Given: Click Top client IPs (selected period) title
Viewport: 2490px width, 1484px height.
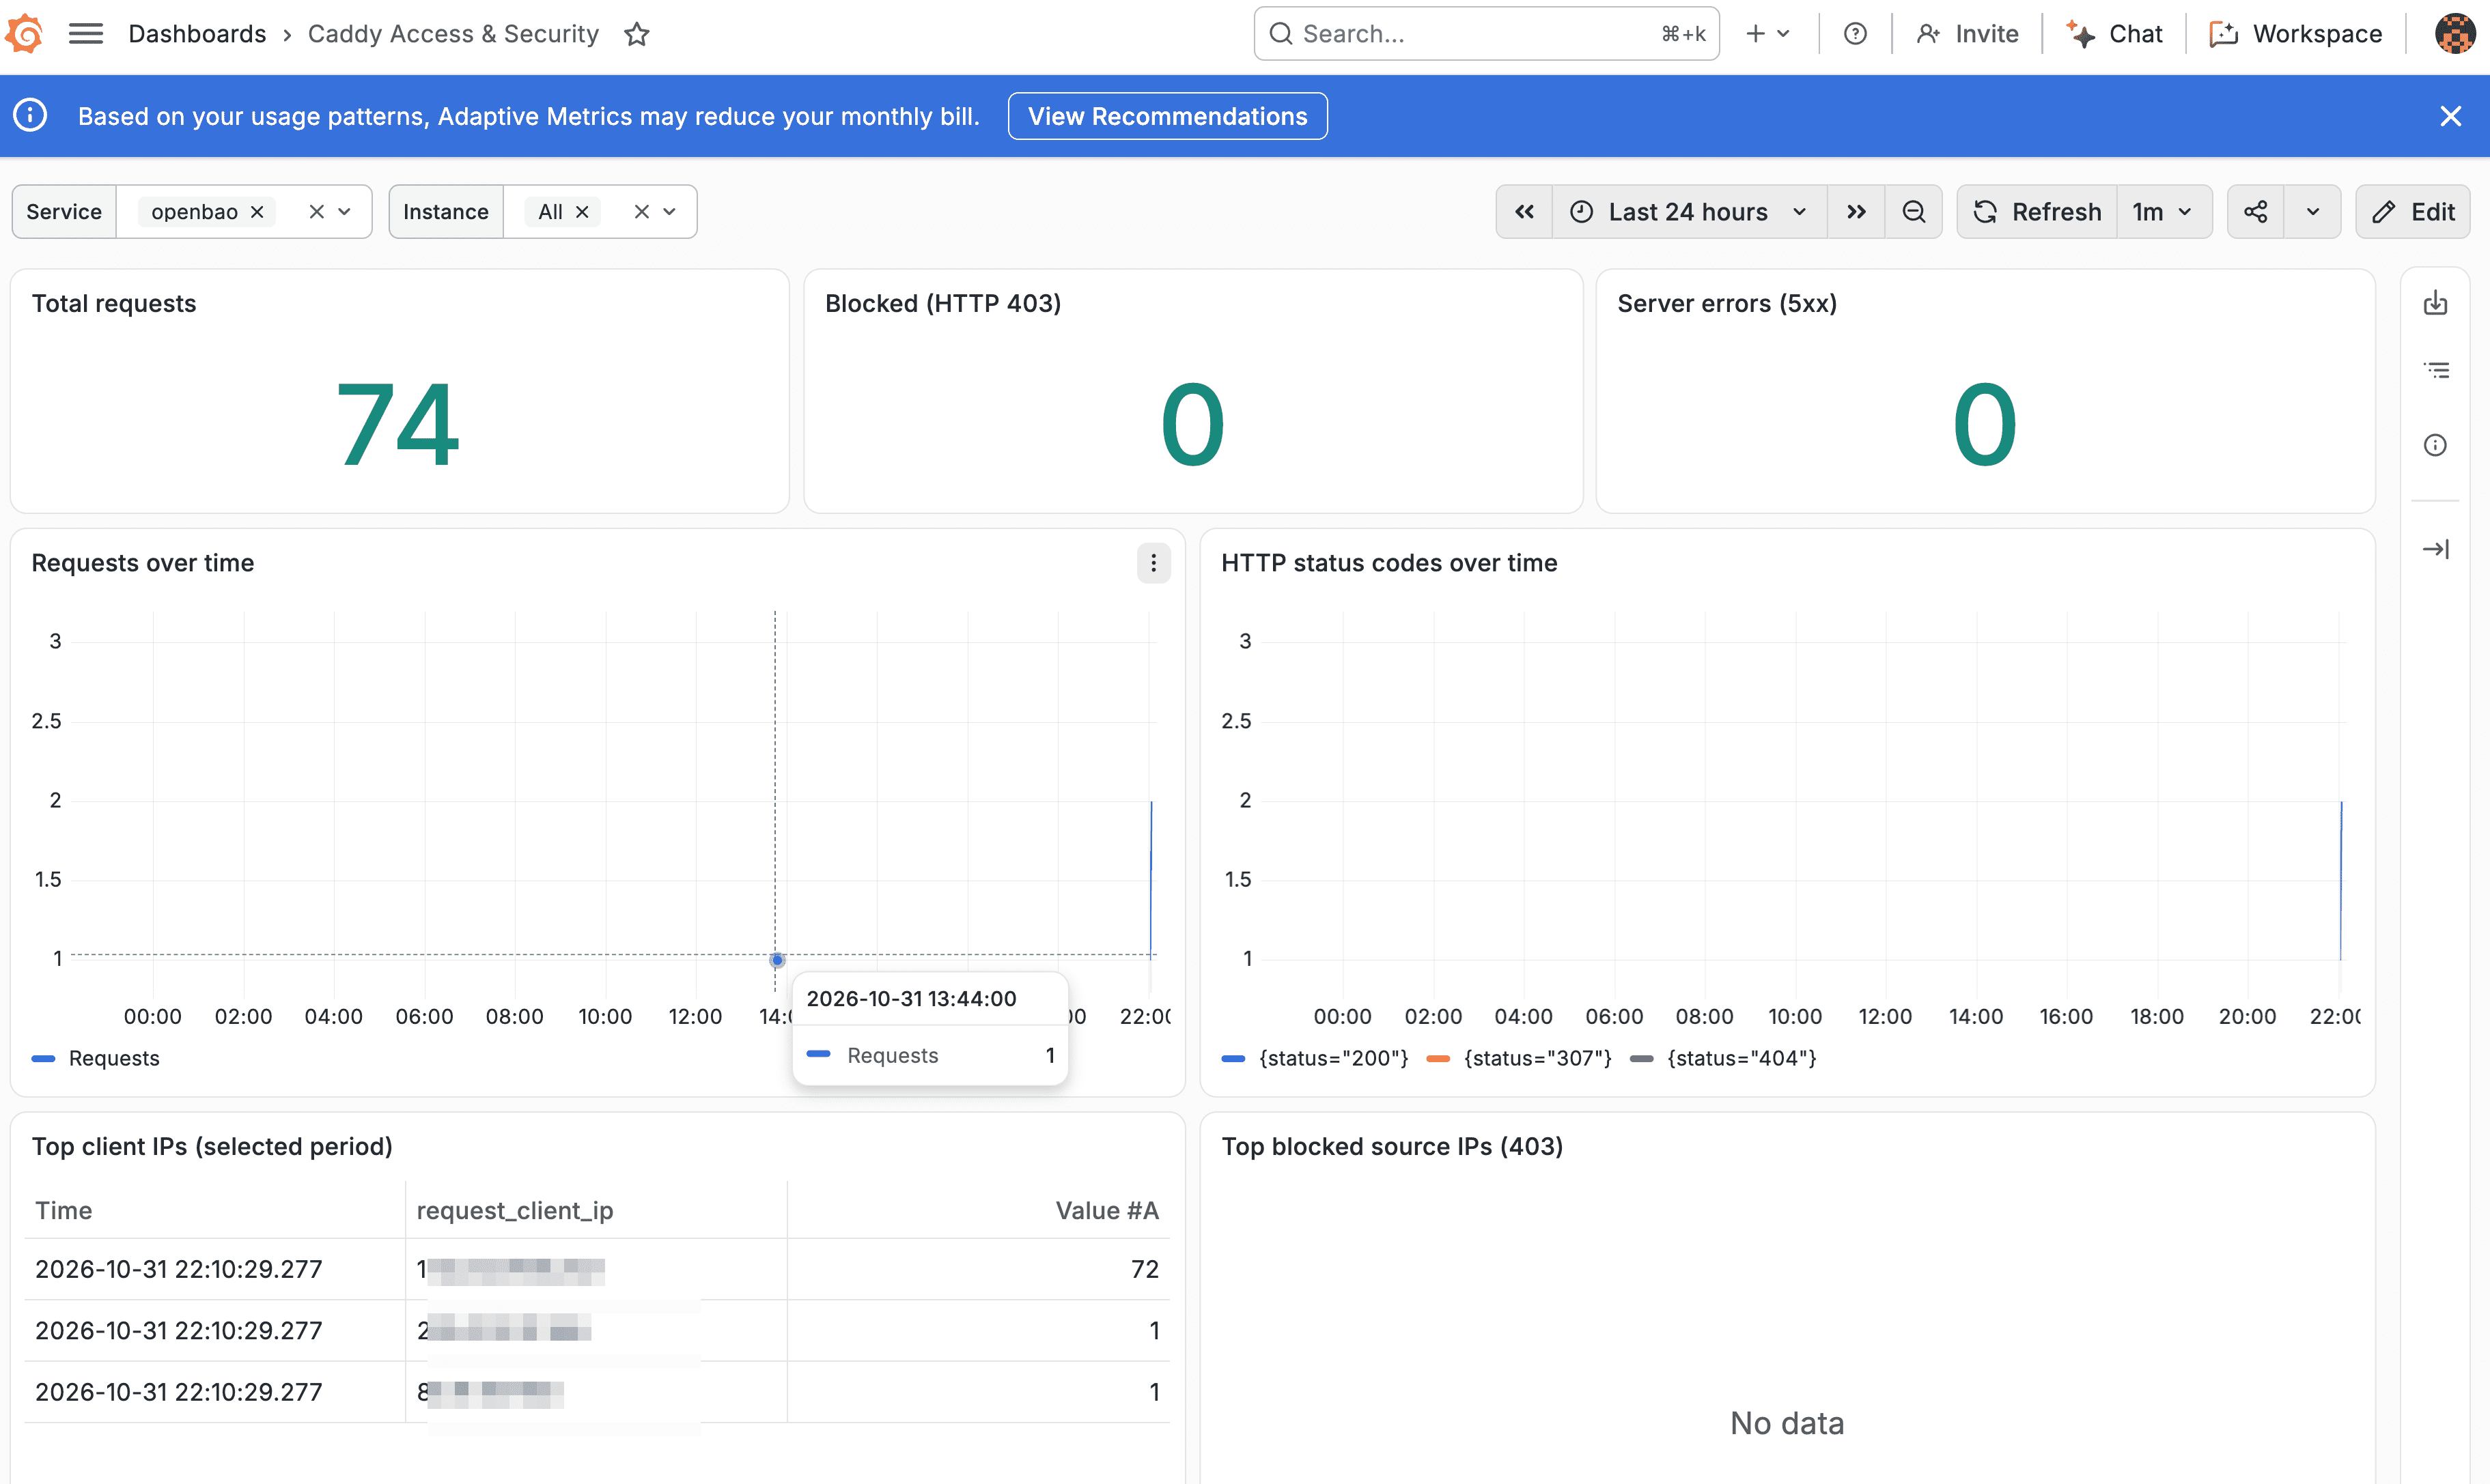Looking at the screenshot, I should 212,1146.
